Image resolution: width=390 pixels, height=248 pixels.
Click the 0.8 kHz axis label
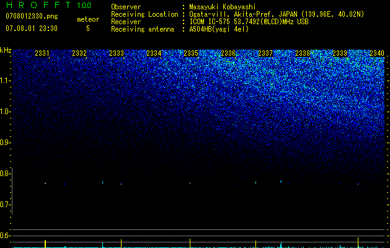point(4,174)
